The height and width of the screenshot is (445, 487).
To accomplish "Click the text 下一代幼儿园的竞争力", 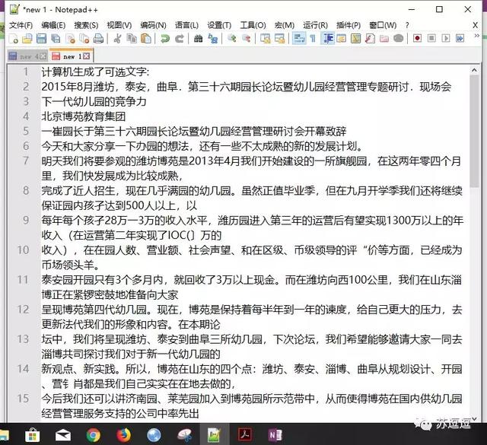I will (x=94, y=101).
